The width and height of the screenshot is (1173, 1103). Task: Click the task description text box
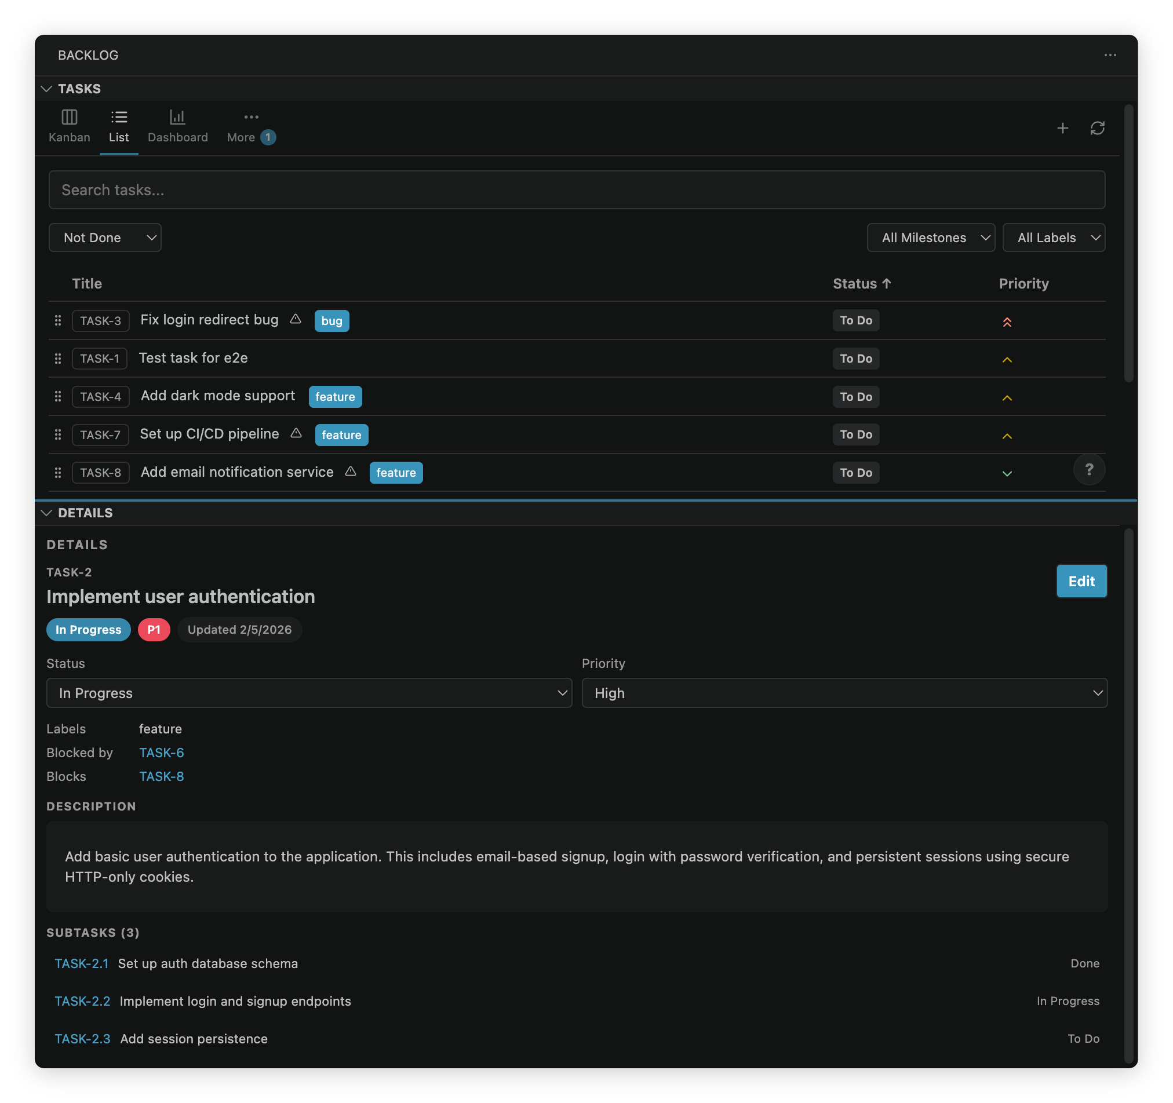577,867
